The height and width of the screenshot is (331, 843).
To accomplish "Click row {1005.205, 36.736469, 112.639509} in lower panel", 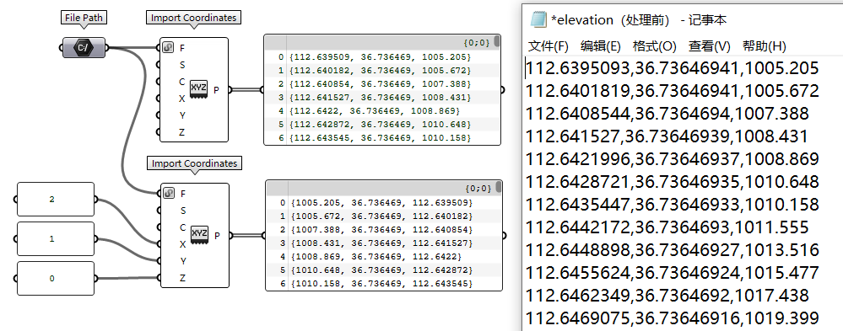I will pos(381,203).
